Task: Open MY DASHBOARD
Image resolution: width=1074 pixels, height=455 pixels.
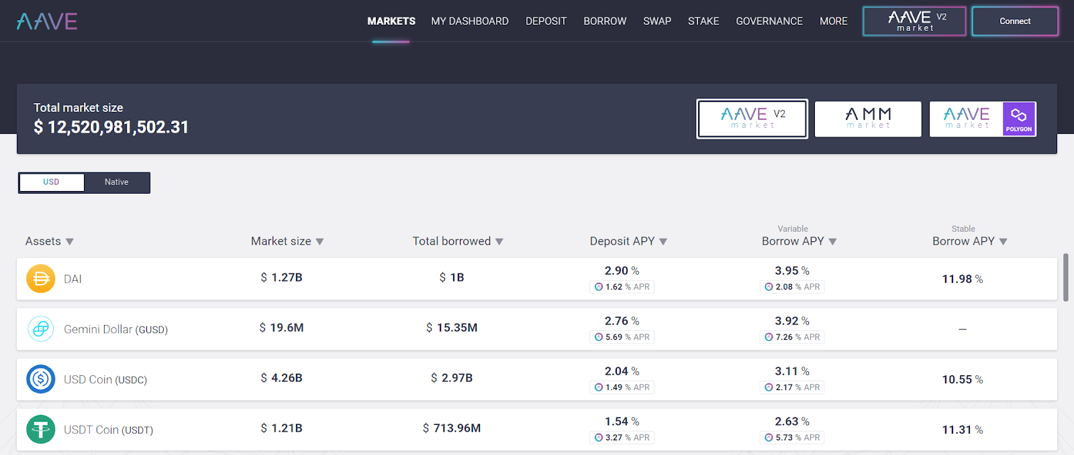Action: 470,21
